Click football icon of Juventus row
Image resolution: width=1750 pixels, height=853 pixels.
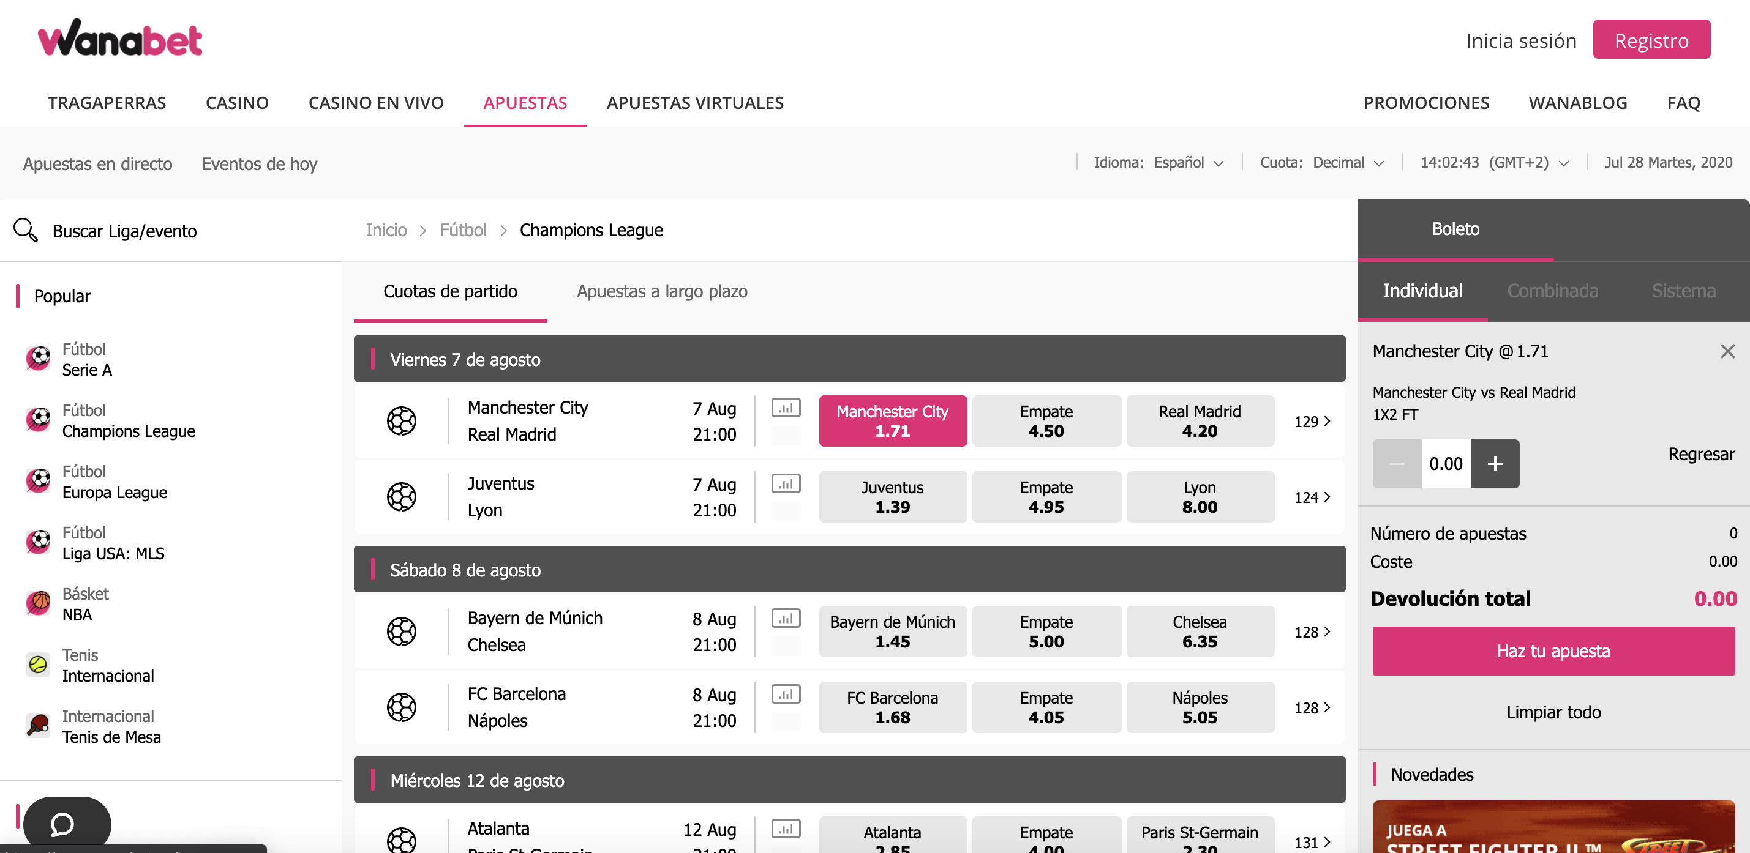point(402,497)
